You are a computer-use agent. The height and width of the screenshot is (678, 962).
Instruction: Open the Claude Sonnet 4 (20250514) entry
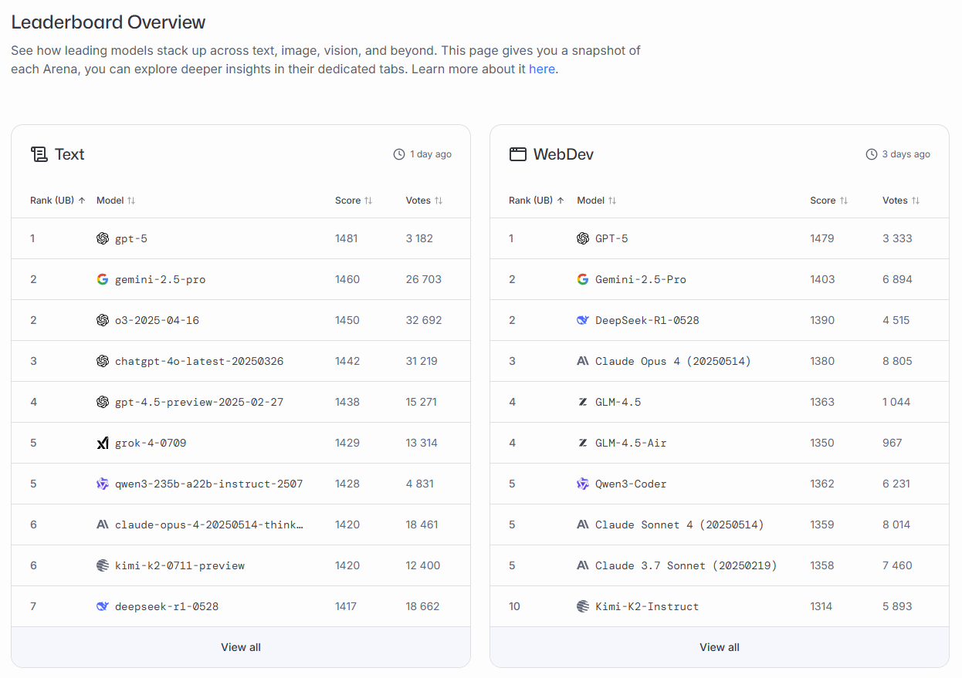tap(679, 525)
